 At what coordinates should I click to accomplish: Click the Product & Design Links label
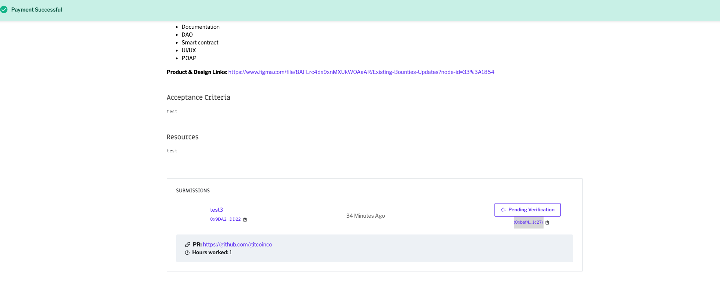click(197, 72)
